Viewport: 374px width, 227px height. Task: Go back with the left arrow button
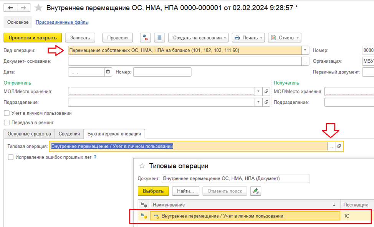pyautogui.click(x=10, y=8)
